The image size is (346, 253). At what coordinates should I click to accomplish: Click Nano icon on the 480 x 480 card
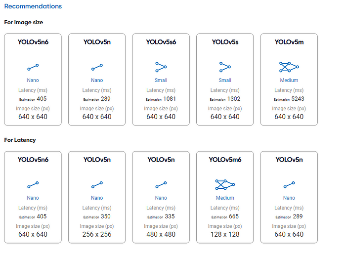pos(161,185)
